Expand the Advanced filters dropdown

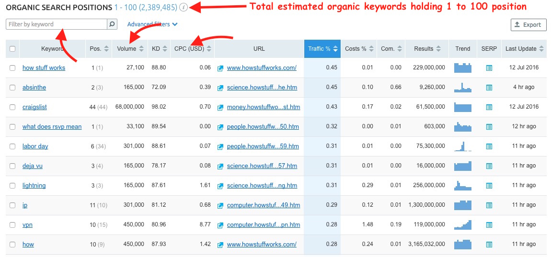click(152, 24)
